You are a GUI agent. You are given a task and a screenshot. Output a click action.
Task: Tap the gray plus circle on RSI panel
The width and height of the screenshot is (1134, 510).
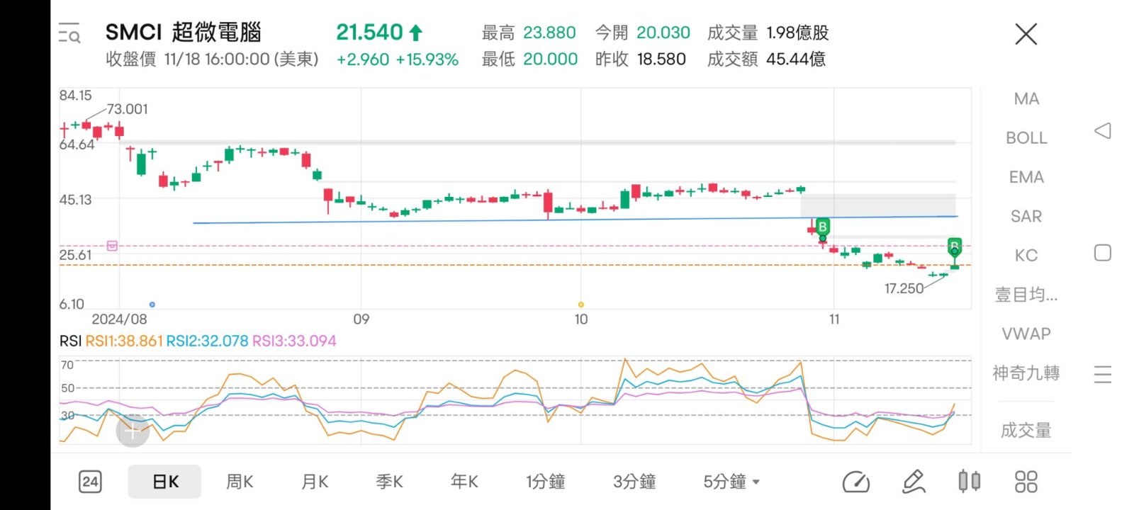(x=133, y=431)
